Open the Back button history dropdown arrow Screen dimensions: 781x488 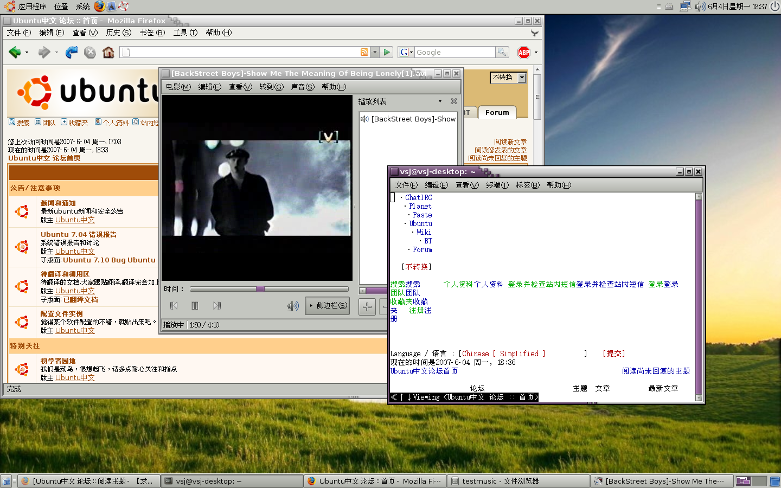[27, 53]
